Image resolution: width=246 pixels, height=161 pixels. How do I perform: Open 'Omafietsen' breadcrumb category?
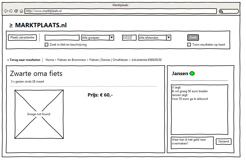point(120,60)
